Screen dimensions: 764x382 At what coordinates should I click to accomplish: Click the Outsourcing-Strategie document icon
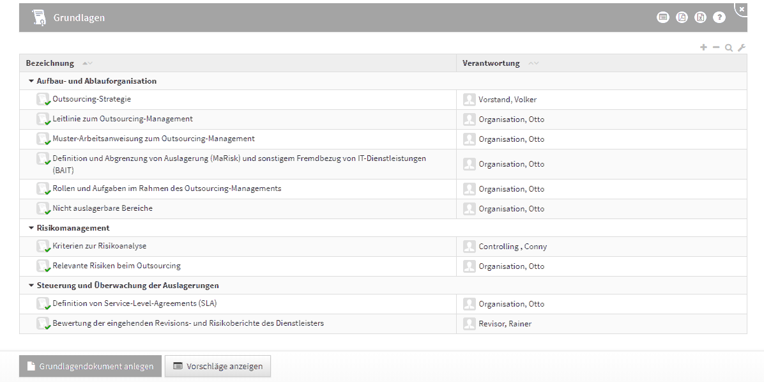click(x=43, y=100)
